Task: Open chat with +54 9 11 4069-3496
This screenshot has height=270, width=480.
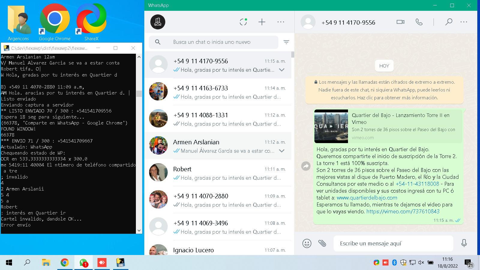Action: [x=218, y=227]
